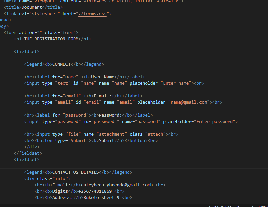
Task: Click the "Bukoto sheet 9" address text
Action: pos(101,198)
